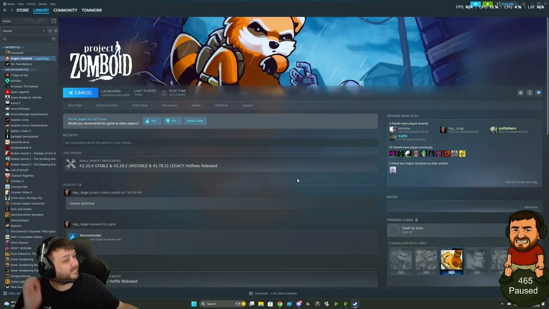Select the Apex Legends icon in the library
549x309 pixels.
point(7,92)
